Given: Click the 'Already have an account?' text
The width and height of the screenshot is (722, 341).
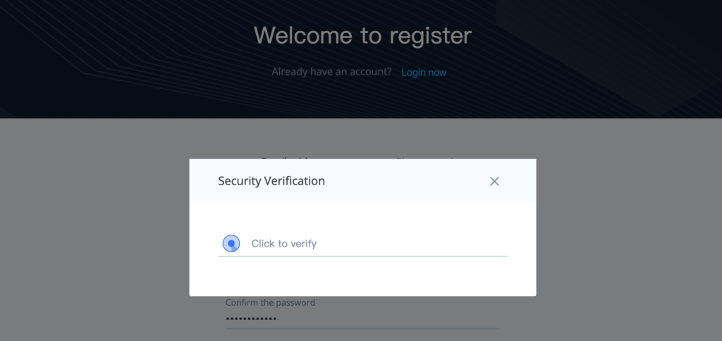Looking at the screenshot, I should point(331,72).
